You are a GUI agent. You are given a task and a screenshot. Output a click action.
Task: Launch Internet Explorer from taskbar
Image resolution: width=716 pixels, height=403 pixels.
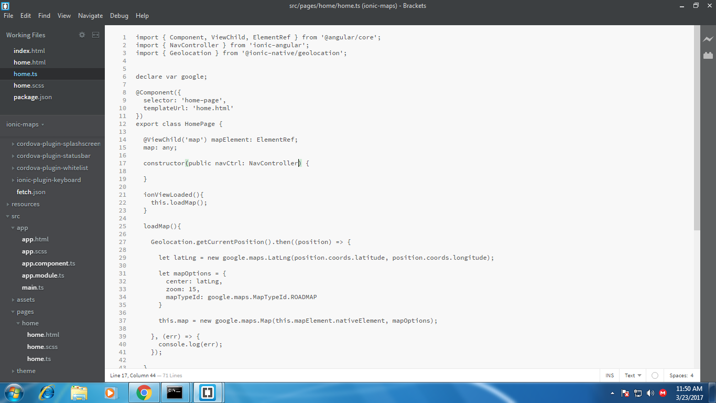click(47, 393)
